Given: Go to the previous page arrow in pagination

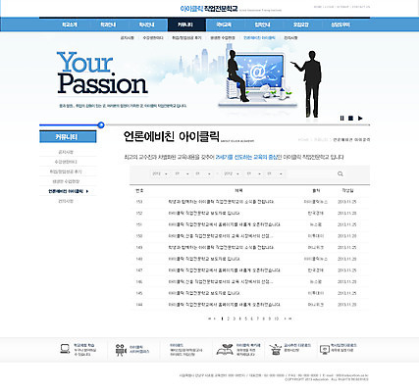Looking at the screenshot, I should pyautogui.click(x=215, y=318).
